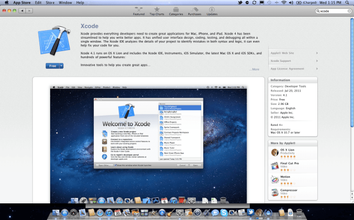Open the App License Agreement link
This screenshot has width=354, height=220.
287,69
